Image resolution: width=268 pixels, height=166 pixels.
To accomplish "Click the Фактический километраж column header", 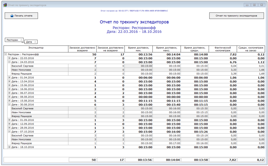I will [223, 49].
